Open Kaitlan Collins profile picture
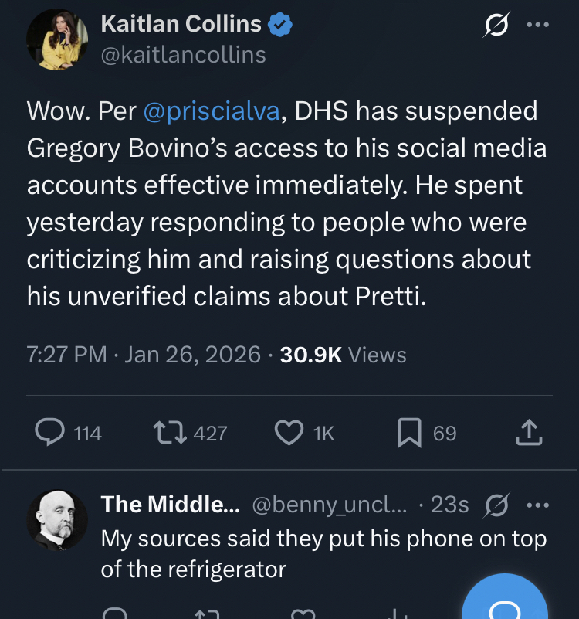579x619 pixels. [56, 39]
